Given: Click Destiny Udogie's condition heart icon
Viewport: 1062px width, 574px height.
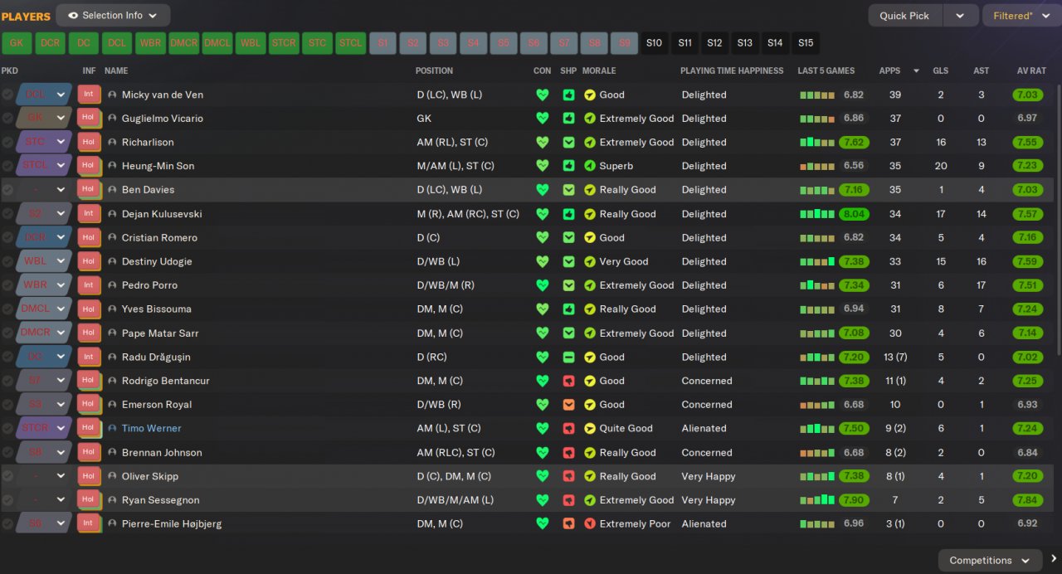Looking at the screenshot, I should 543,261.
